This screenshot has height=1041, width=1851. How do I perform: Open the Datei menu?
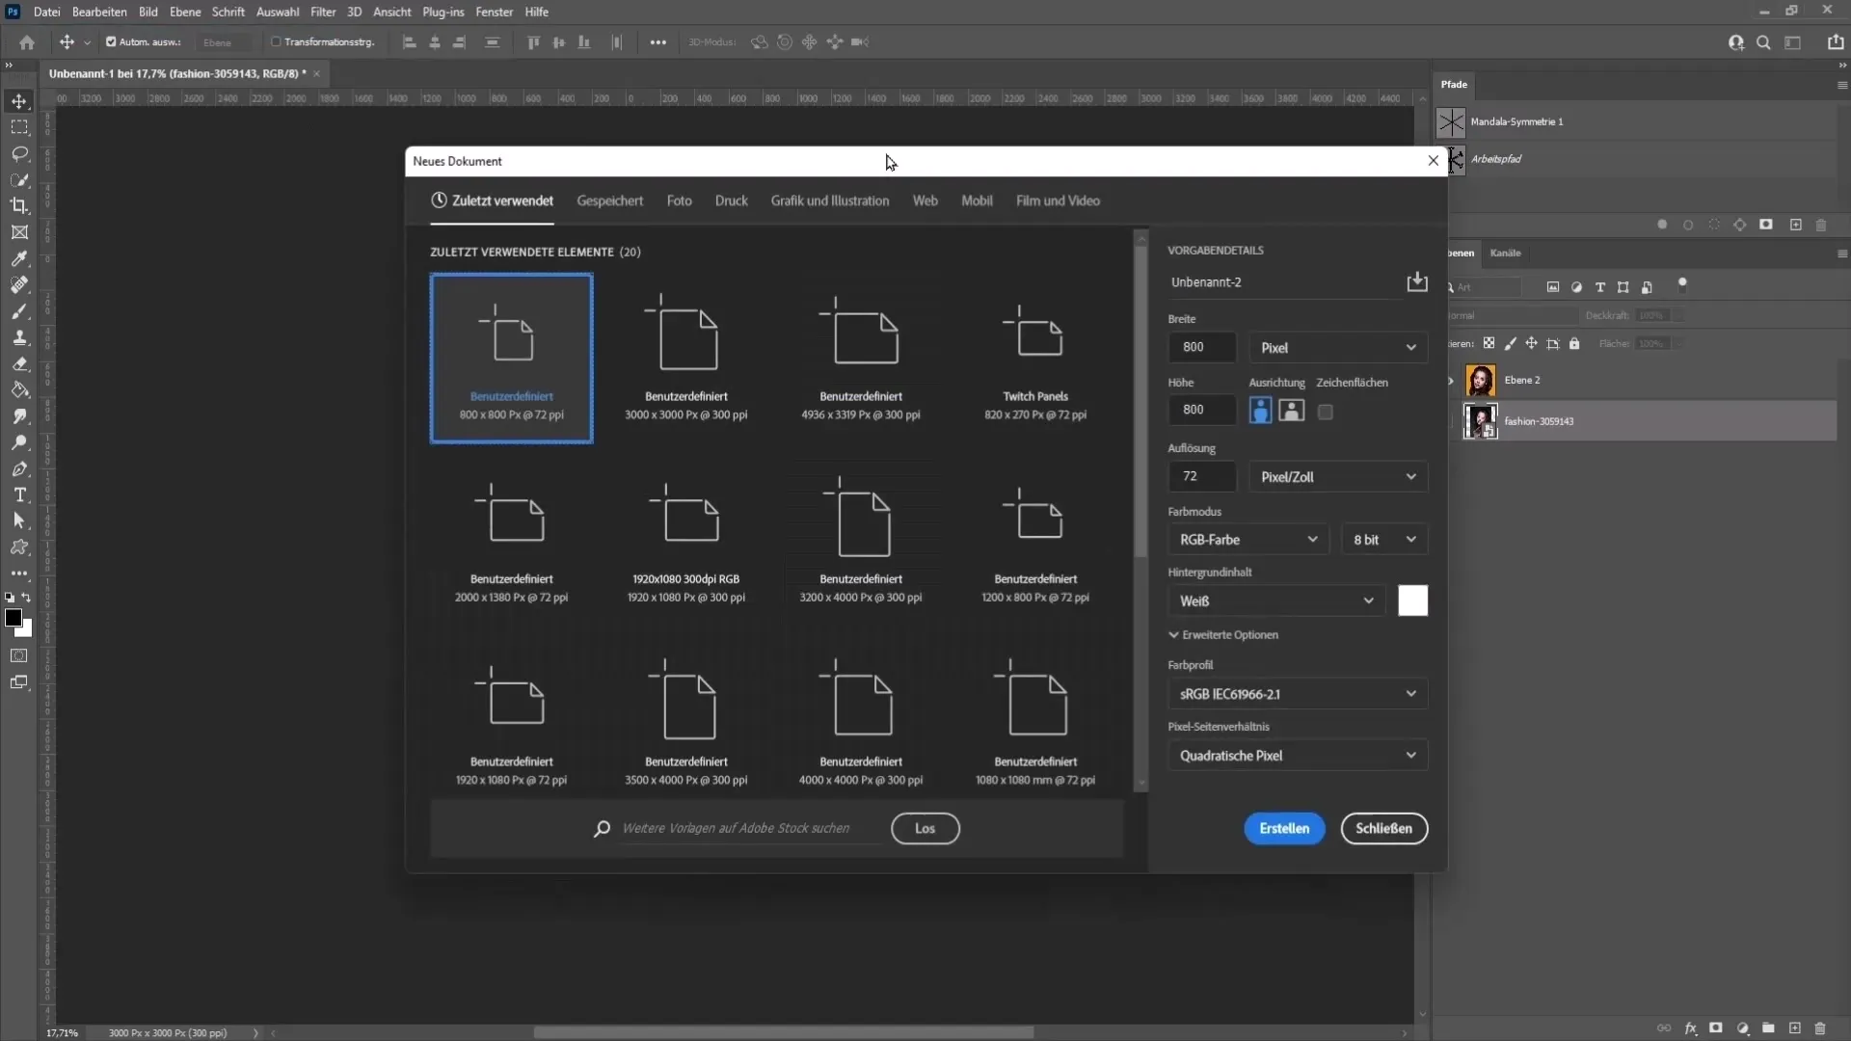[x=46, y=12]
